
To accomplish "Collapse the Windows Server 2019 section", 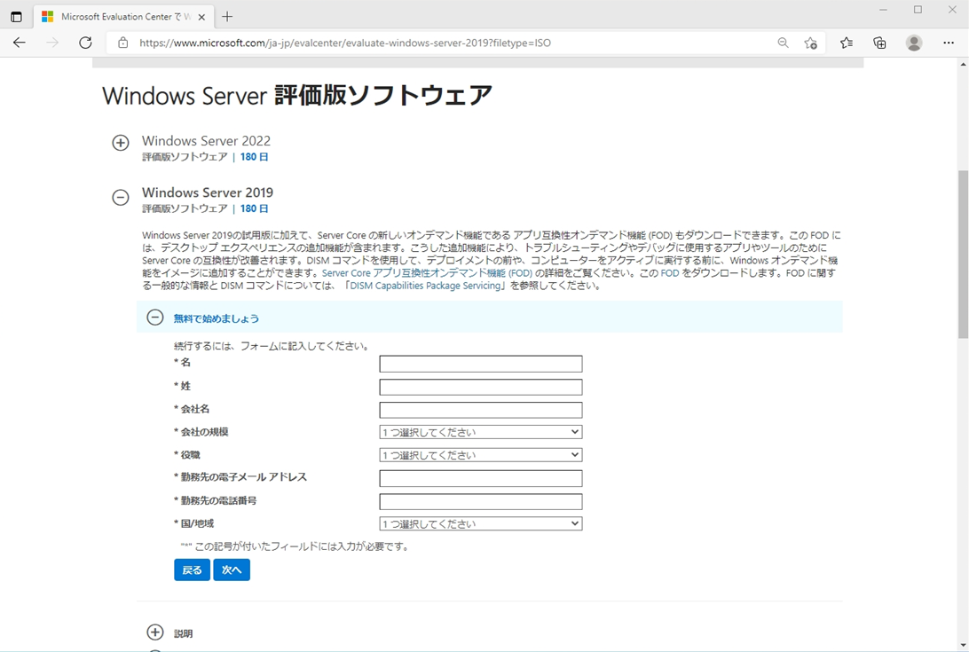I will click(121, 197).
